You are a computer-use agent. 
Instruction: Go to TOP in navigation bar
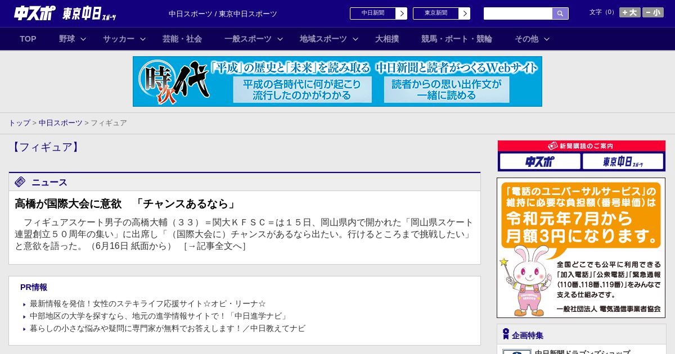coord(28,39)
